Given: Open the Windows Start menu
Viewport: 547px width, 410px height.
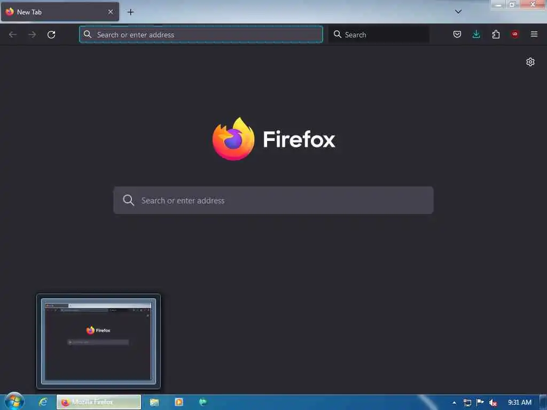Looking at the screenshot, I should (x=14, y=401).
